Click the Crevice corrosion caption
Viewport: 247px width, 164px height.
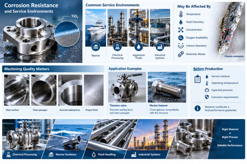coord(234,56)
